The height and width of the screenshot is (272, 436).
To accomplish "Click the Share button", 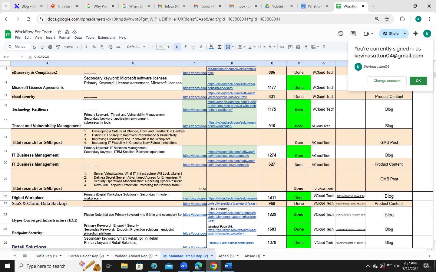I will (x=391, y=34).
